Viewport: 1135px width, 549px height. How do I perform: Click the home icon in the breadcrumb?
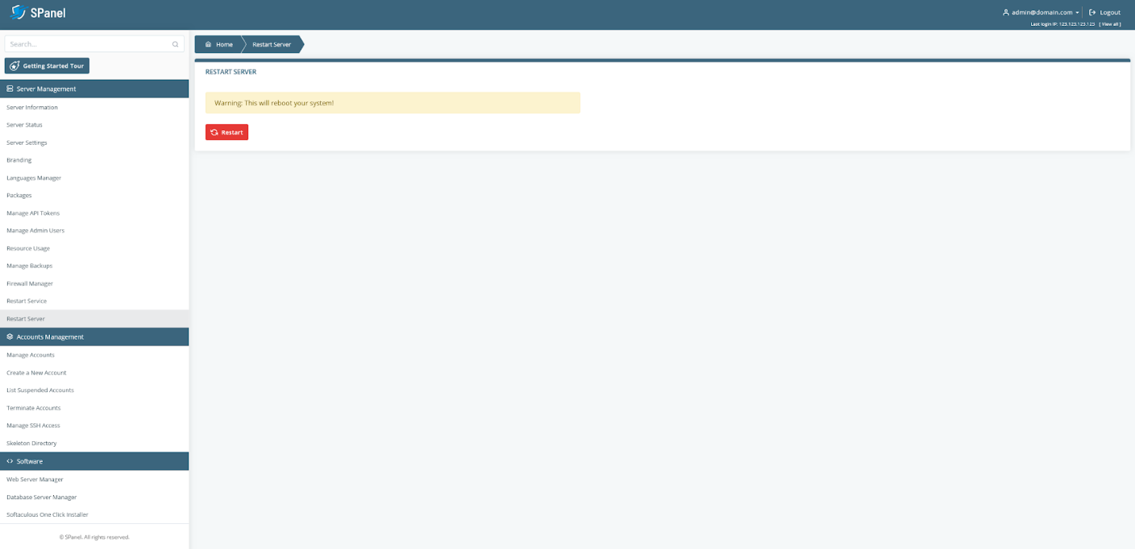pos(208,44)
